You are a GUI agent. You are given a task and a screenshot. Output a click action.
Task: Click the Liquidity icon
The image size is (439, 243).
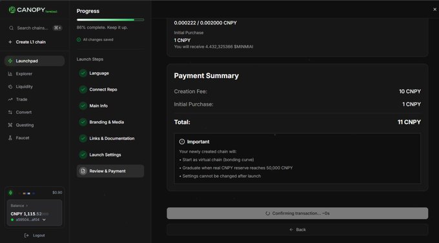coord(10,86)
